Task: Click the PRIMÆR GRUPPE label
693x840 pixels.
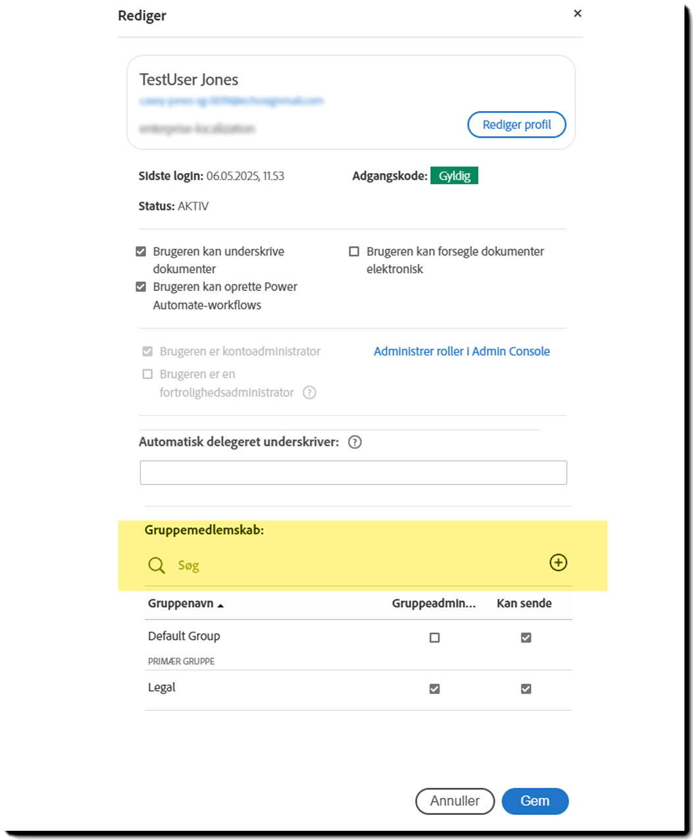Action: (x=181, y=661)
